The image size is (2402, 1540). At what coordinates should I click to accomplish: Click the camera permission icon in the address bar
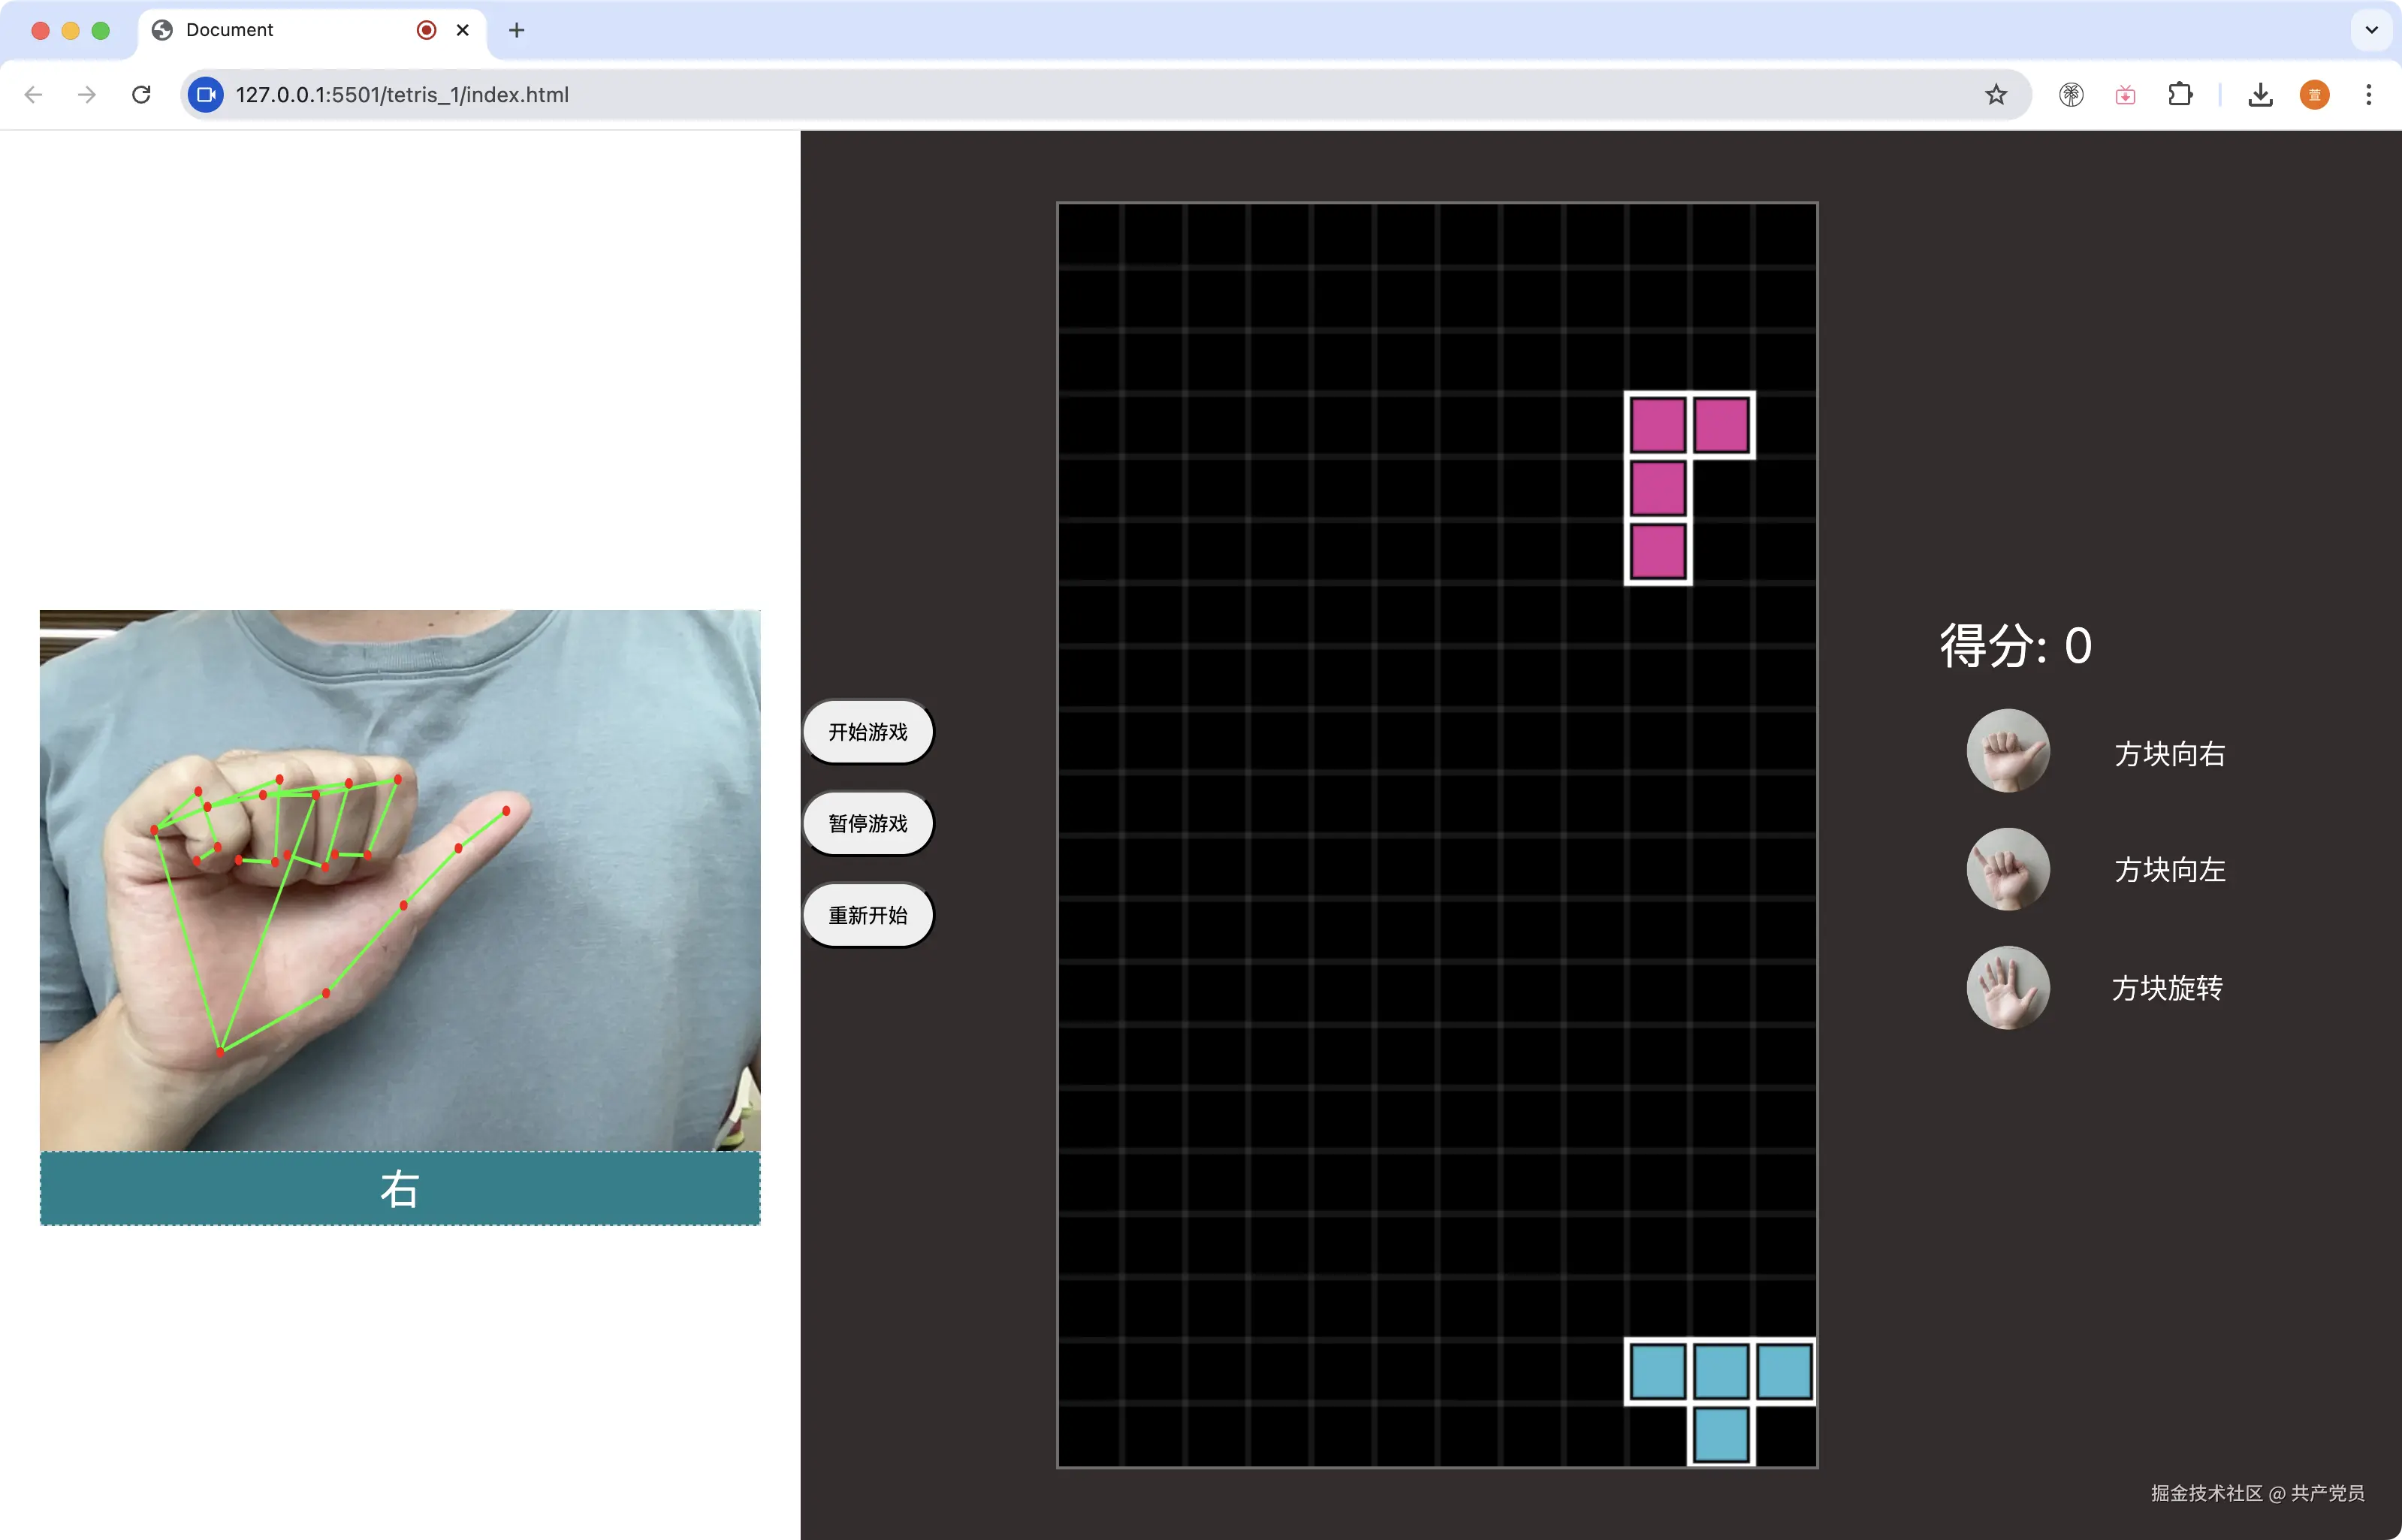point(206,95)
